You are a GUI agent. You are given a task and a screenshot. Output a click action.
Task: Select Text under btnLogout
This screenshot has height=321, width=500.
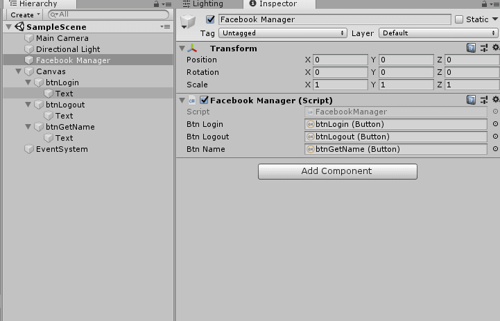88,116
